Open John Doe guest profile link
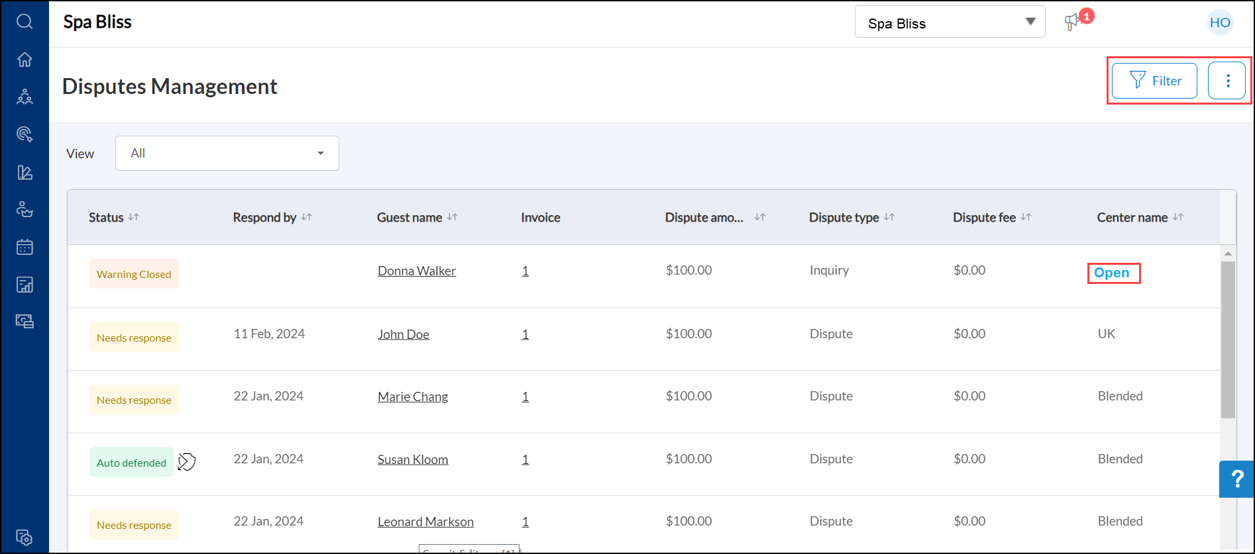Viewport: 1255px width, 554px height. click(x=404, y=334)
